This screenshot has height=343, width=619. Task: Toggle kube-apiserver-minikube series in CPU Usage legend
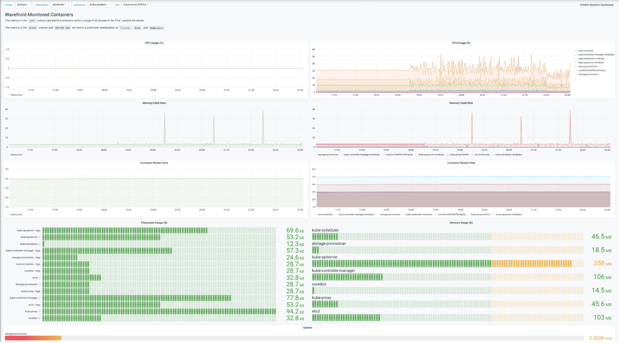click(x=591, y=63)
